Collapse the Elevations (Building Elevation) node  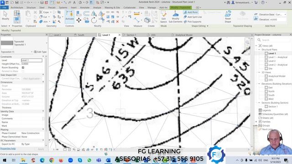click(x=259, y=84)
